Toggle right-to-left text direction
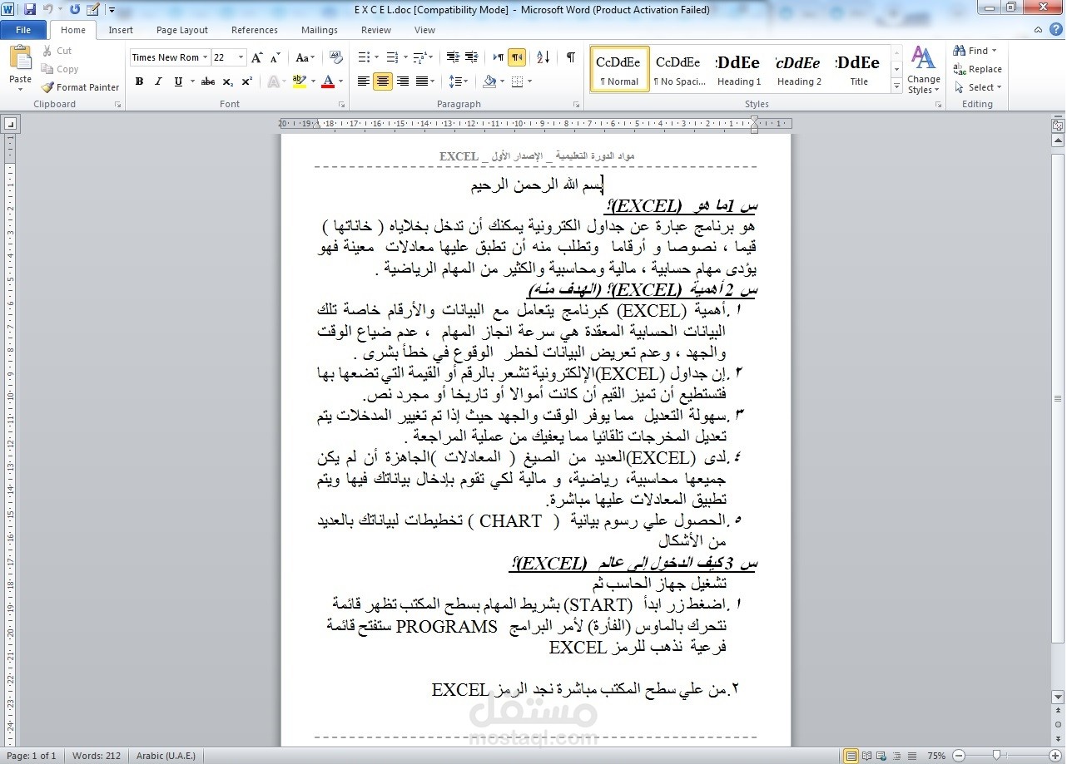 (x=517, y=57)
